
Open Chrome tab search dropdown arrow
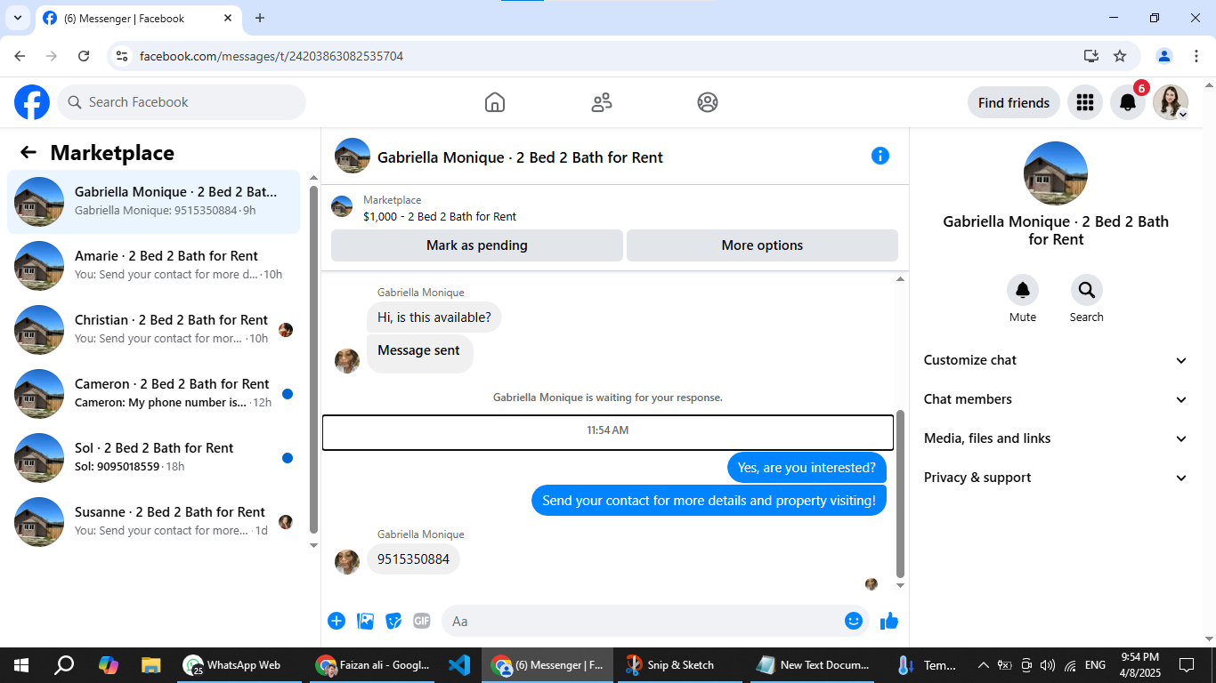[18, 18]
